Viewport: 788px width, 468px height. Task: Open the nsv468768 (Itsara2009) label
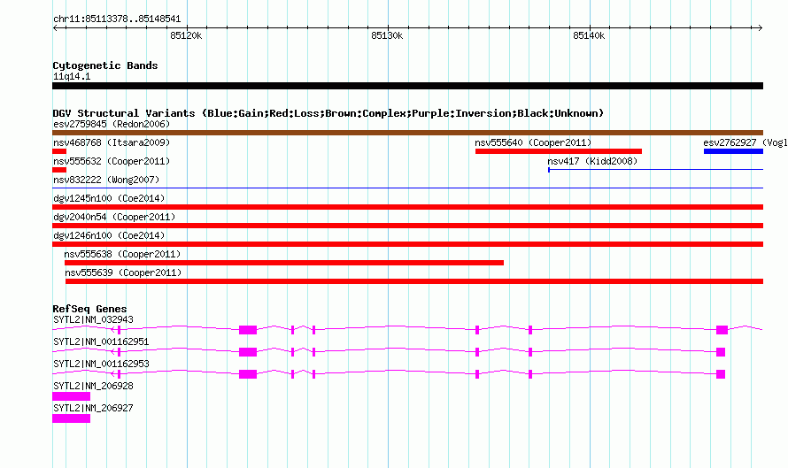[112, 142]
